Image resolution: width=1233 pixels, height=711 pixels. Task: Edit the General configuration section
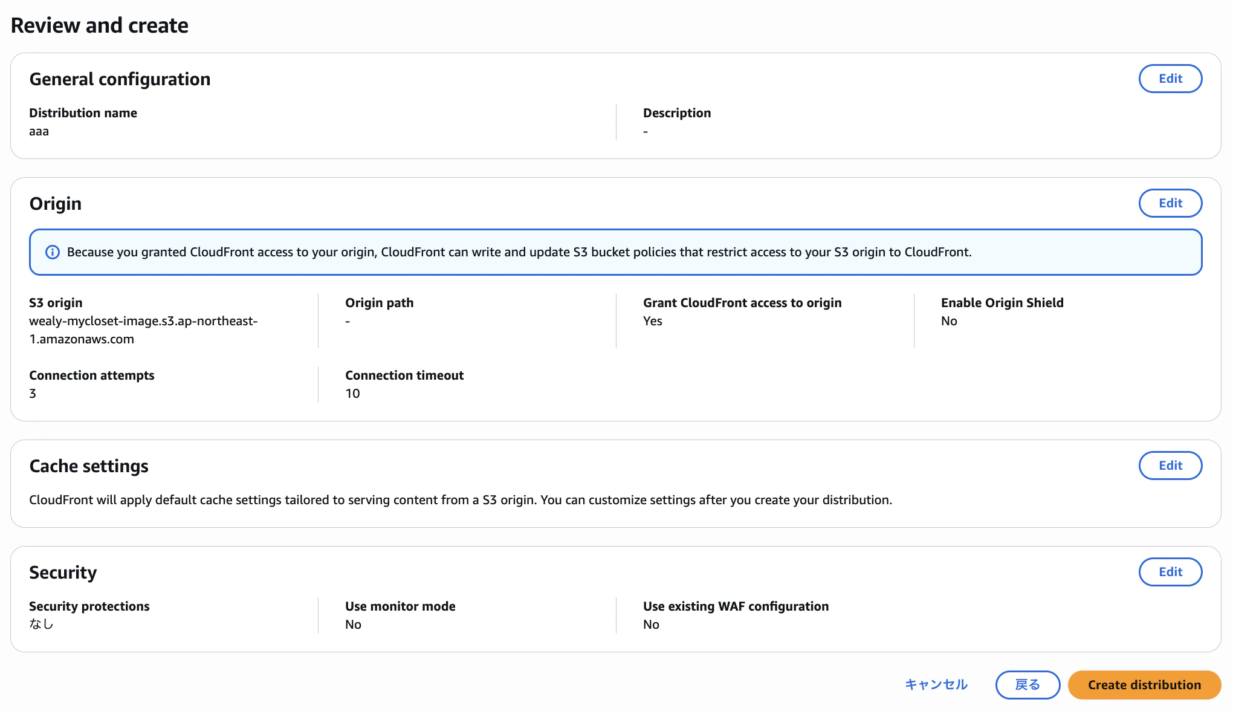pyautogui.click(x=1170, y=79)
